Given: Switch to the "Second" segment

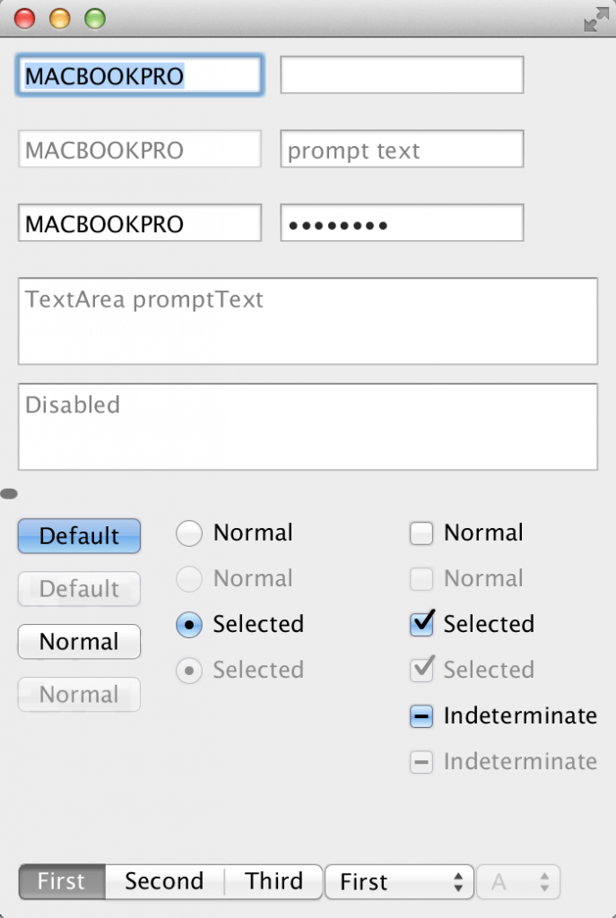Looking at the screenshot, I should pyautogui.click(x=162, y=881).
